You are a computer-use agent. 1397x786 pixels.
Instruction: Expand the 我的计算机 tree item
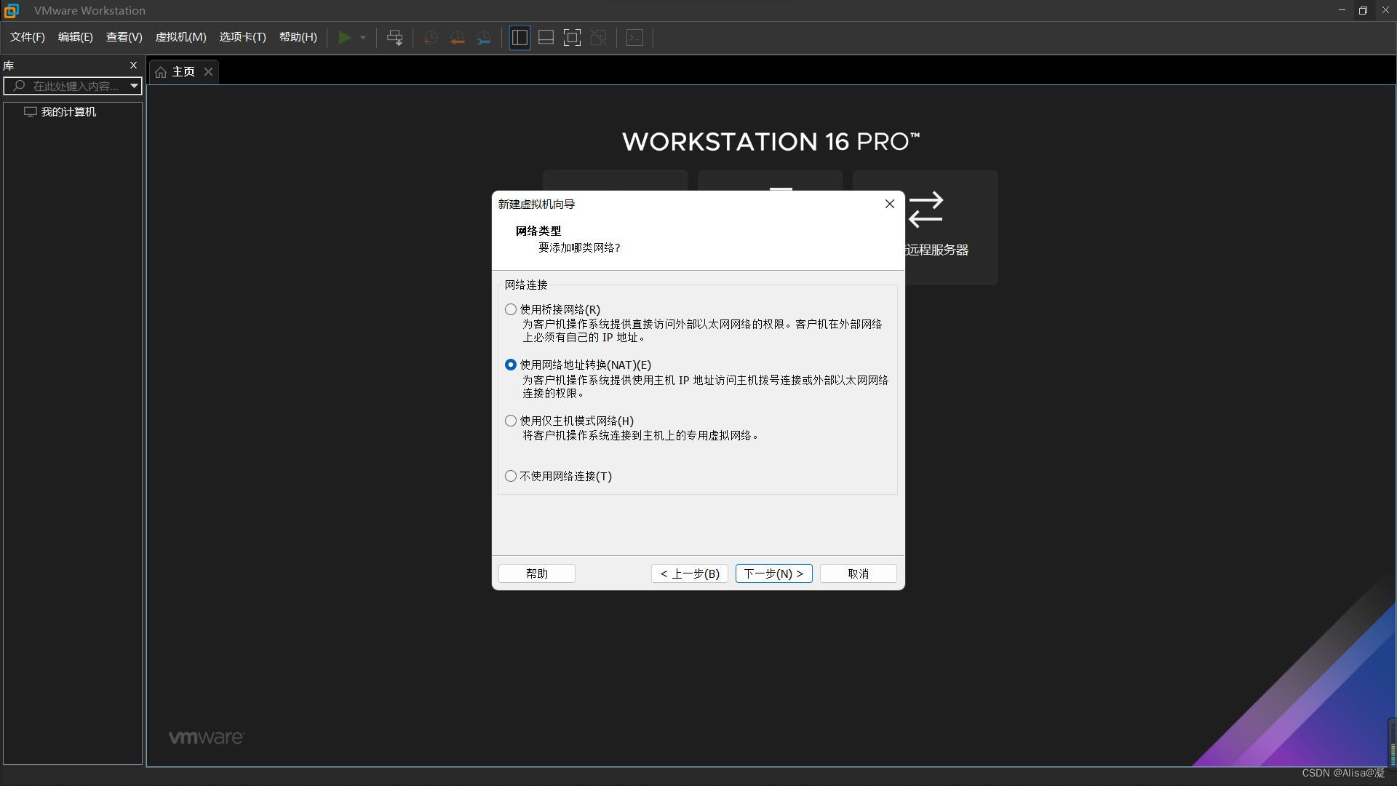pos(68,112)
